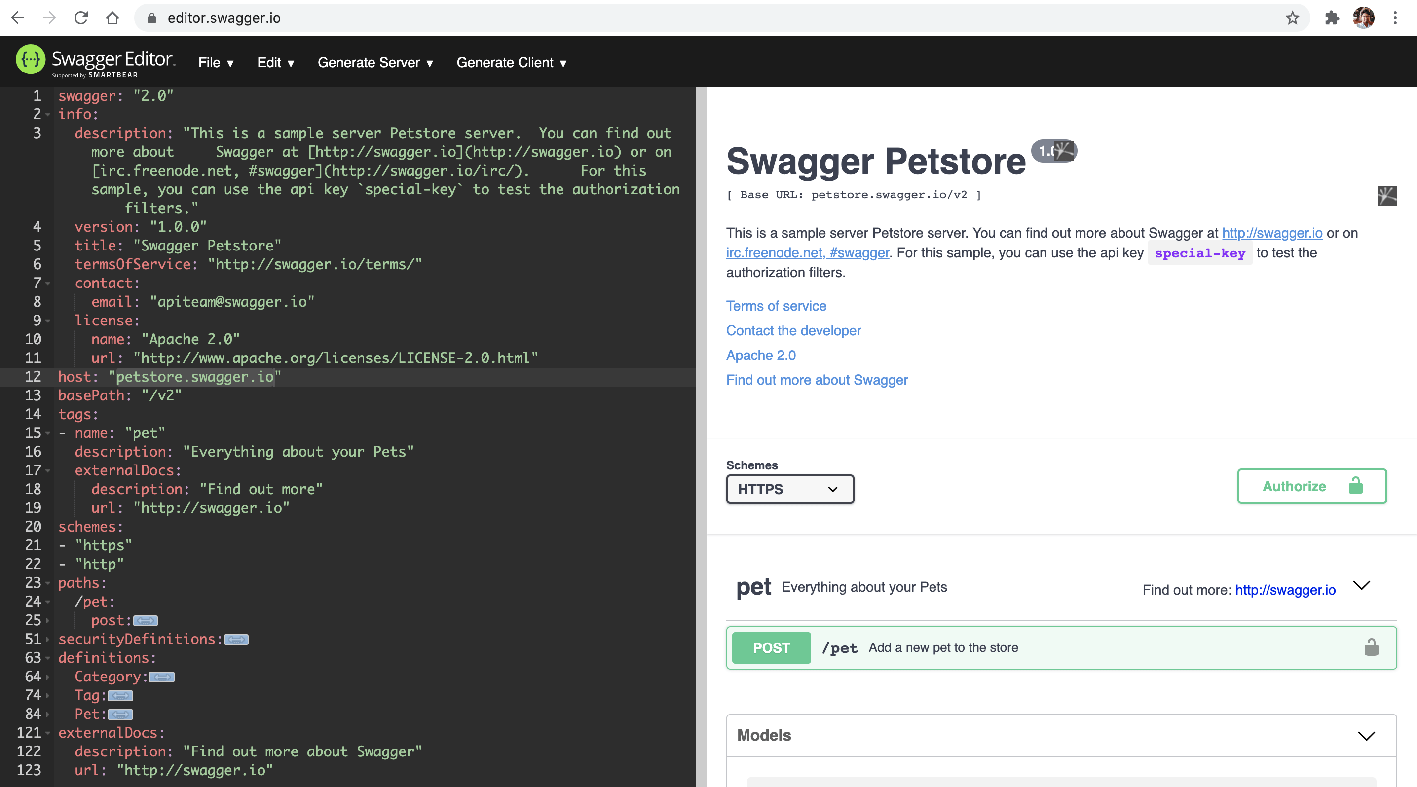Screen dimensions: 1417x787
Task: Fold the license block at line 9
Action: coord(48,321)
